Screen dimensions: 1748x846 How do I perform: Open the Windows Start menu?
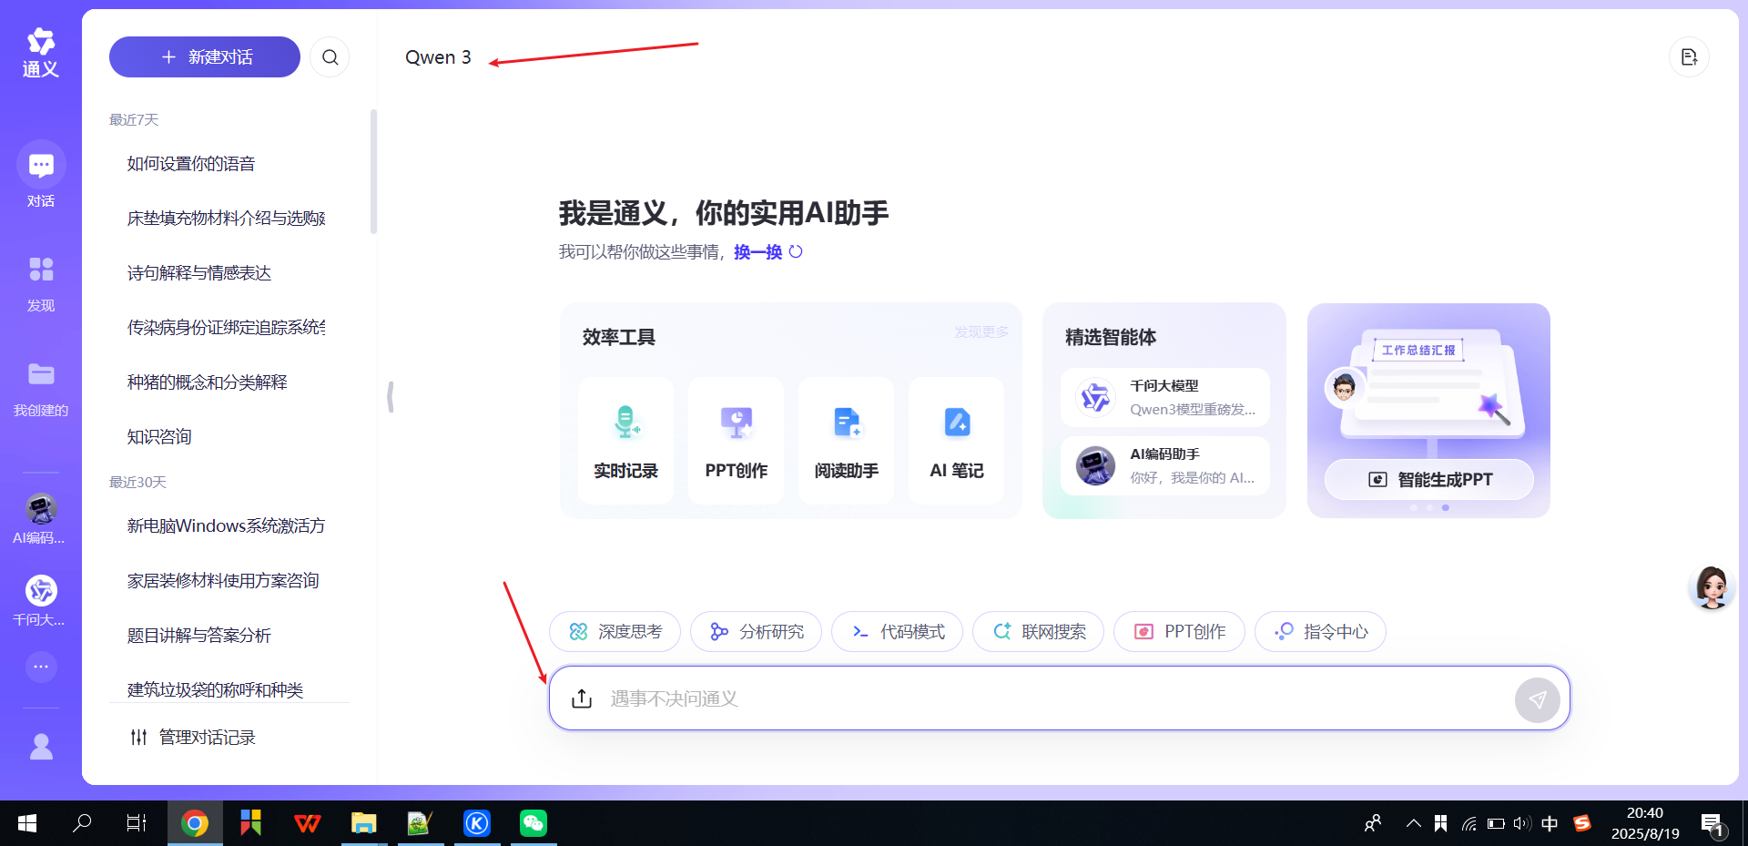pyautogui.click(x=27, y=824)
